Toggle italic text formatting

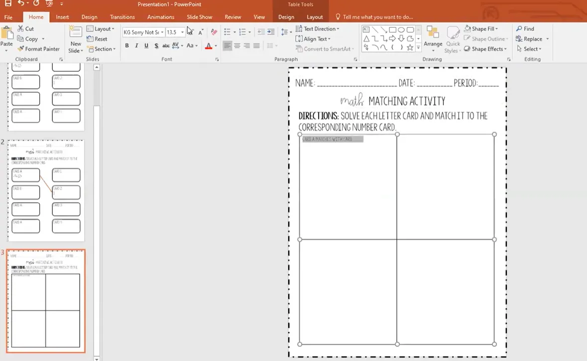click(x=137, y=46)
